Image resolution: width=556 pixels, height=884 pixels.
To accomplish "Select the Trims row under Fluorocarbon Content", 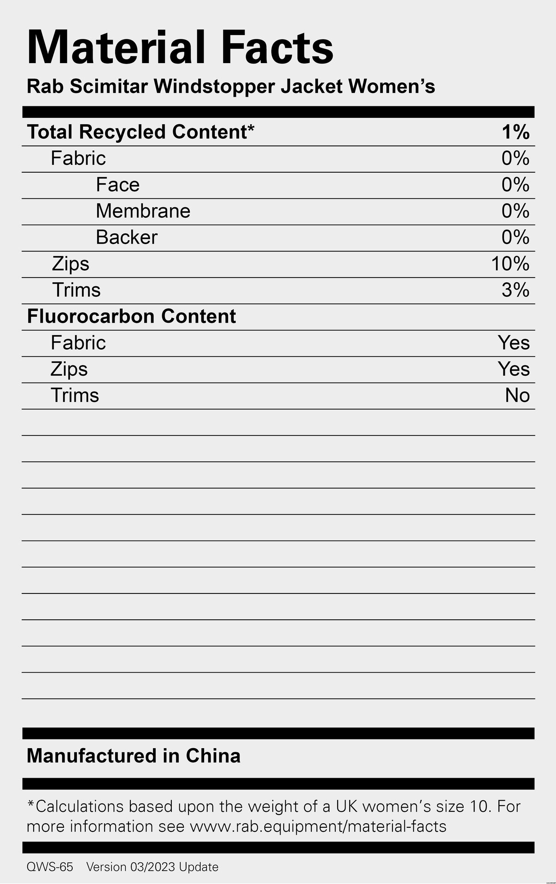I will coord(278,396).
